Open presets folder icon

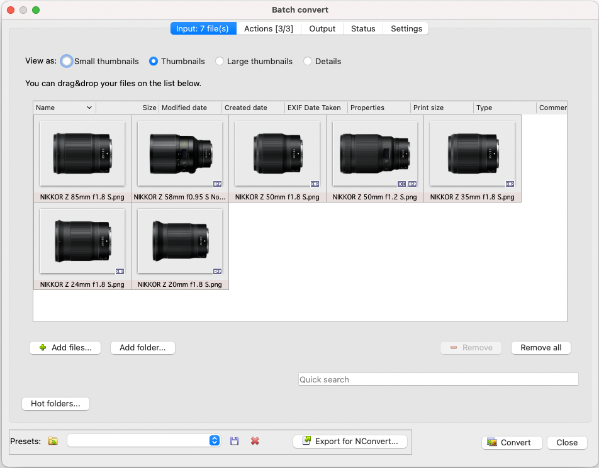(x=53, y=441)
